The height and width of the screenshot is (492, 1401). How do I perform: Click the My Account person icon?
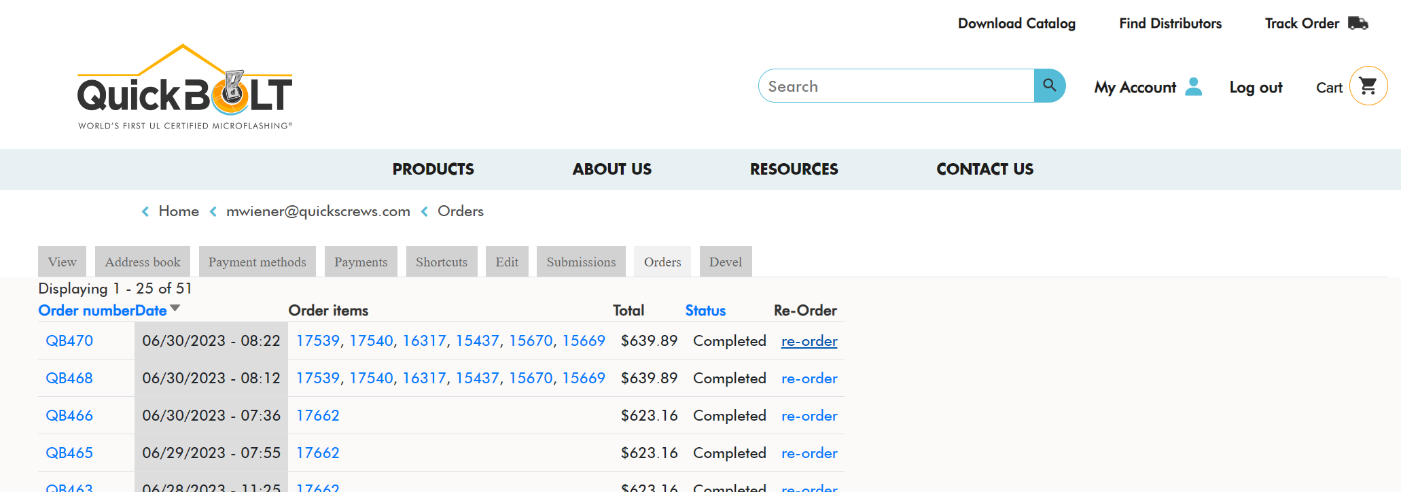pyautogui.click(x=1193, y=87)
